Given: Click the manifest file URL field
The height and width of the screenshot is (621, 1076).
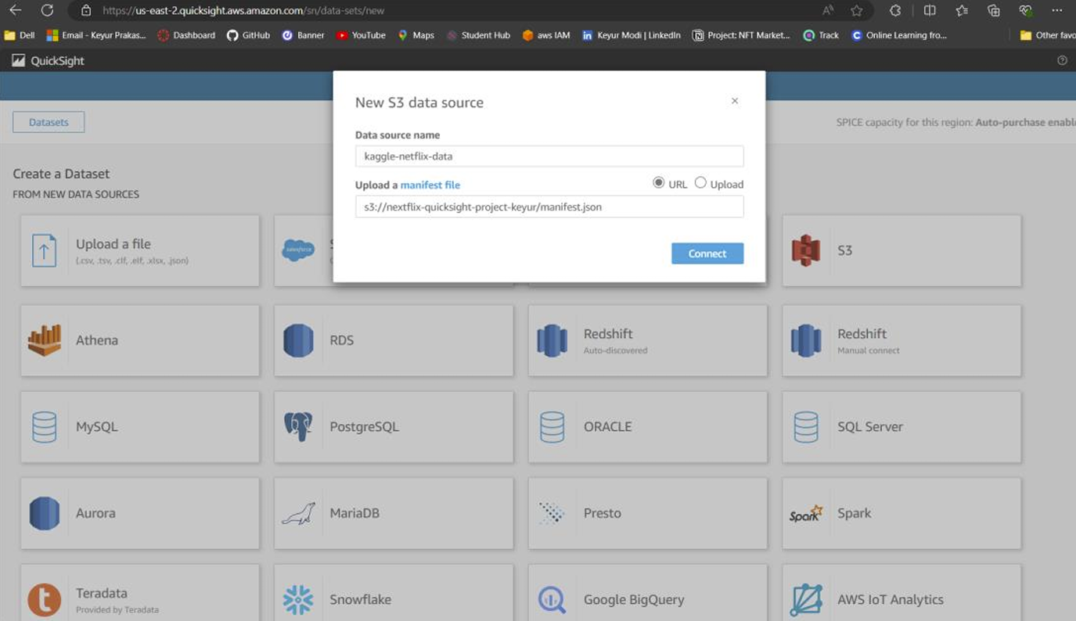Looking at the screenshot, I should click(x=549, y=207).
